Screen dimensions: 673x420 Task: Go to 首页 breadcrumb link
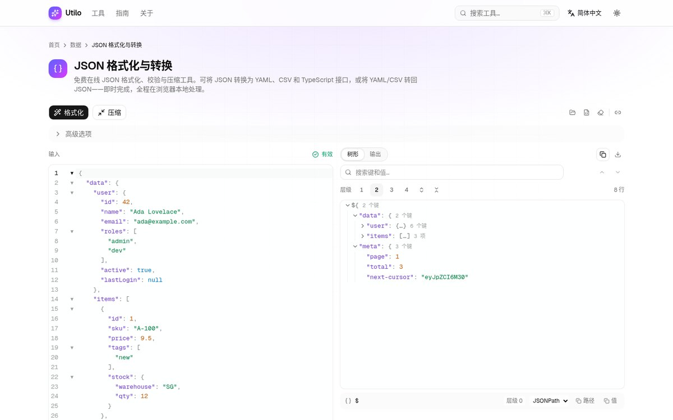54,45
